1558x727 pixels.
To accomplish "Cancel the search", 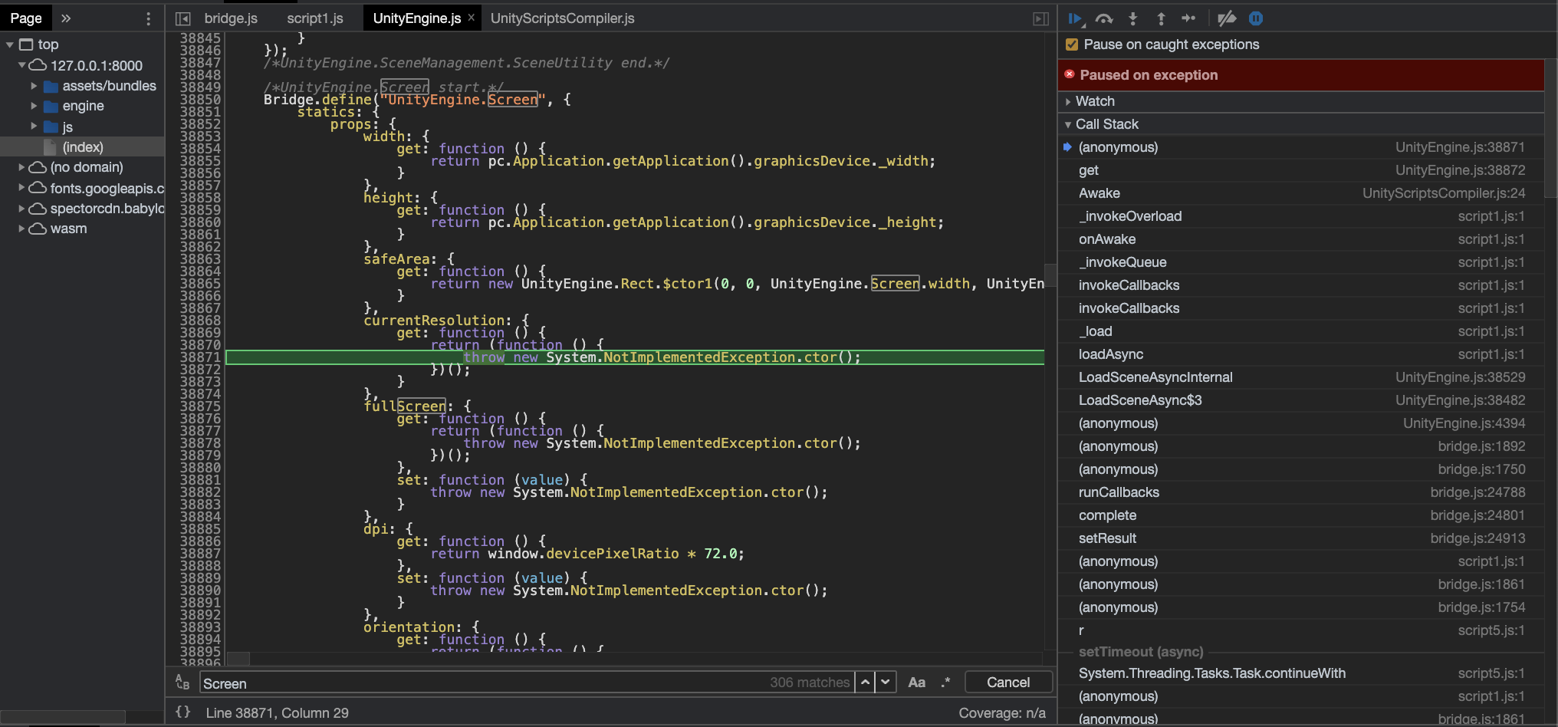I will pyautogui.click(x=1008, y=682).
